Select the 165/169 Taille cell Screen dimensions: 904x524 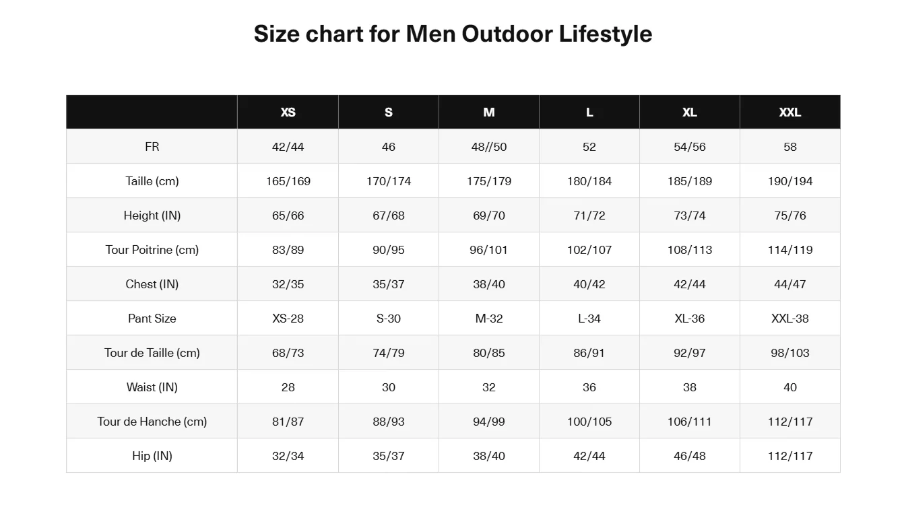pyautogui.click(x=288, y=181)
